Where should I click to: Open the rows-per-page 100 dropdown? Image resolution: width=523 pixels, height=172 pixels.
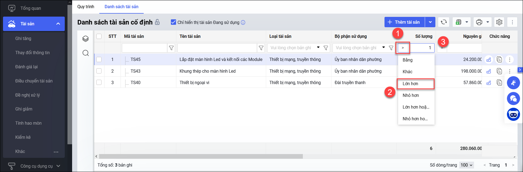(467, 165)
